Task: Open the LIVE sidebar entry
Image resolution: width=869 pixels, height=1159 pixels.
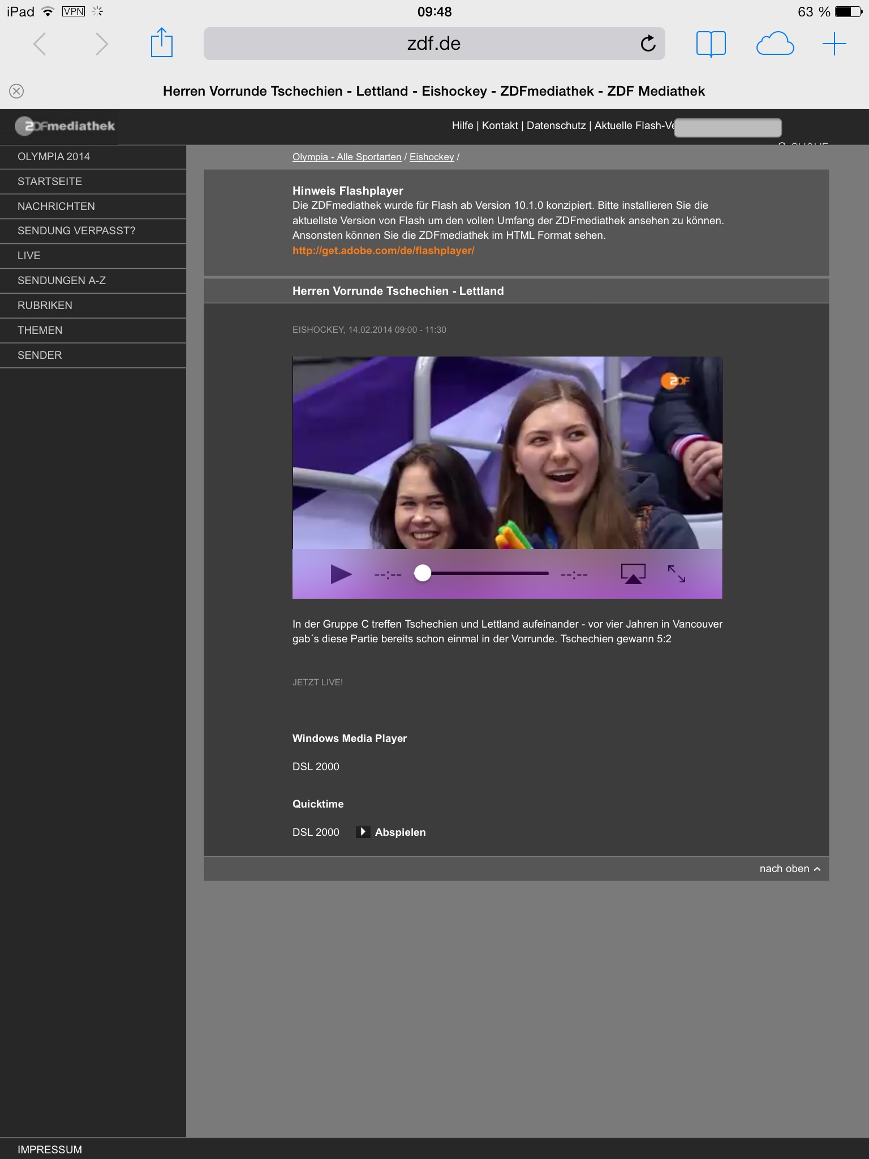Action: 93,256
